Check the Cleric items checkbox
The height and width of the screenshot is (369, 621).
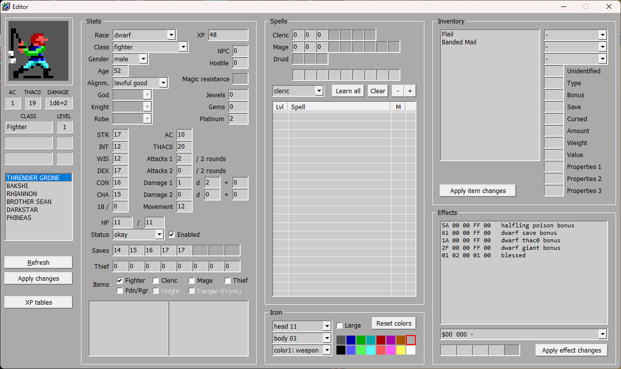point(156,281)
